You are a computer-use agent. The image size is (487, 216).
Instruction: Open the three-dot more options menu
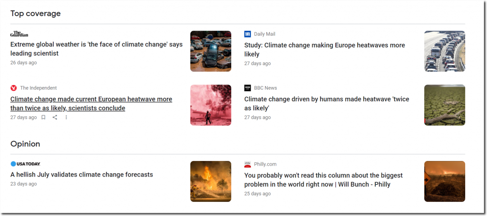click(x=66, y=118)
